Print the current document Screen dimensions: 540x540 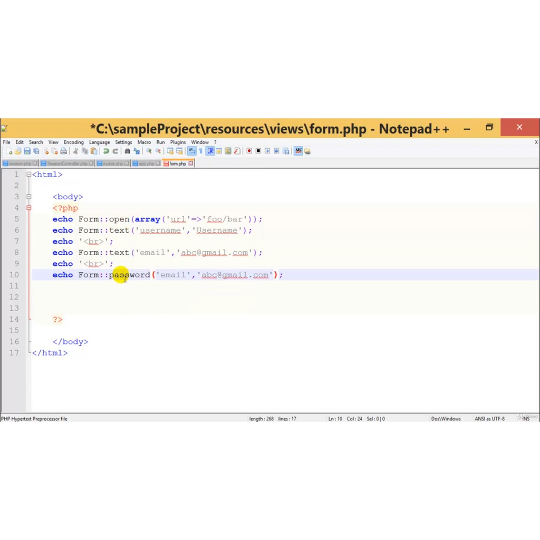pos(64,151)
